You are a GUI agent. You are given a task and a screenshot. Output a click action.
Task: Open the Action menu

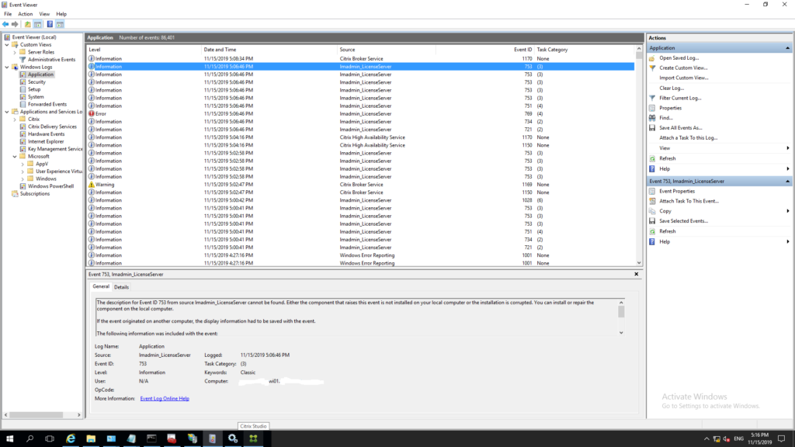click(25, 14)
